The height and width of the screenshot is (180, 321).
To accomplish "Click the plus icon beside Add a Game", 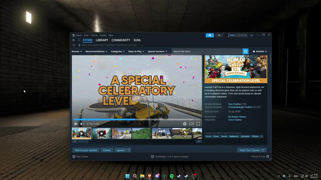I will coord(74,156).
